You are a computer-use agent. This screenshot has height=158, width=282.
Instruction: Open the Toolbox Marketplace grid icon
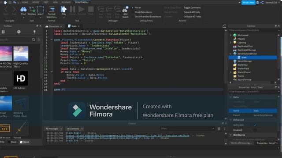coord(3,32)
